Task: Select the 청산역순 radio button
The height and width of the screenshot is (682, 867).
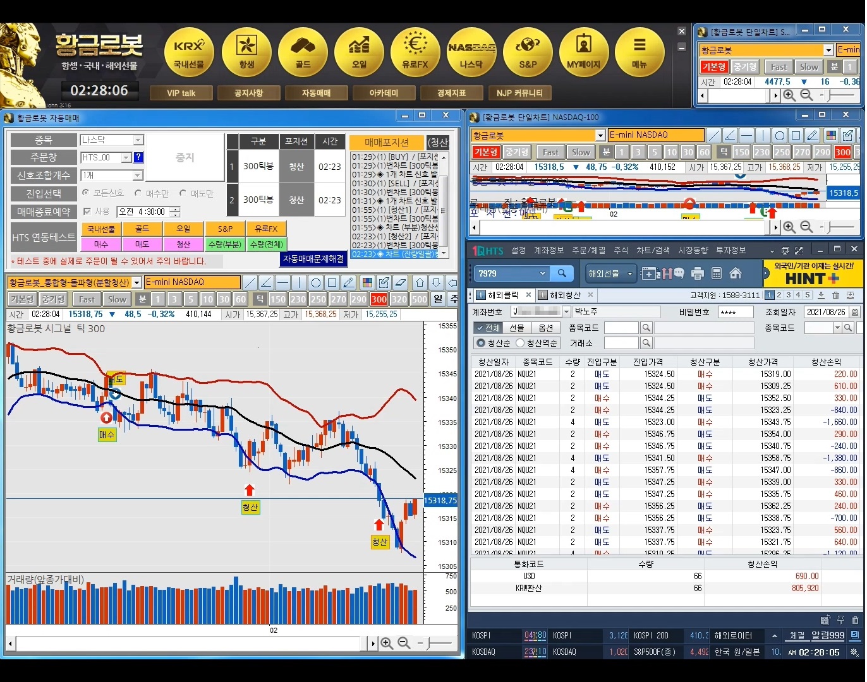Action: (x=520, y=343)
